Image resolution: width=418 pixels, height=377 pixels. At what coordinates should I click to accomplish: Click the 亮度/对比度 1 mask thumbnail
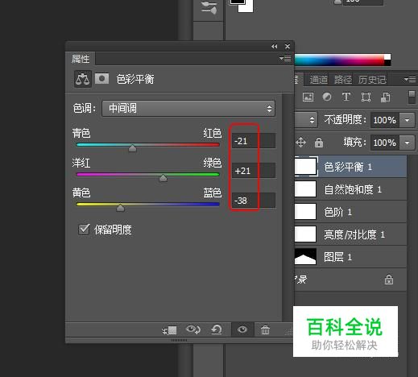pyautogui.click(x=305, y=234)
